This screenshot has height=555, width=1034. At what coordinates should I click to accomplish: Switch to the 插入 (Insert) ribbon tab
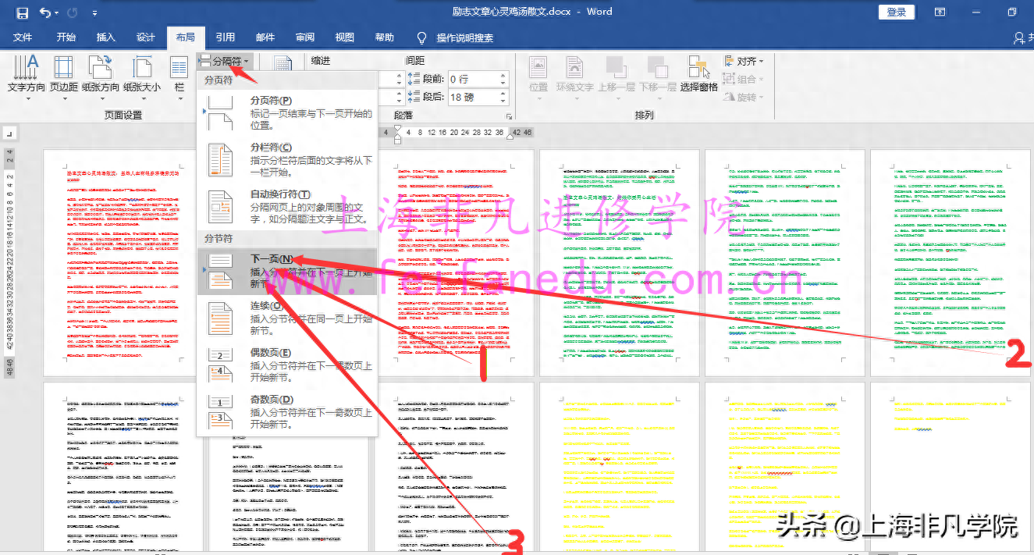tap(106, 37)
